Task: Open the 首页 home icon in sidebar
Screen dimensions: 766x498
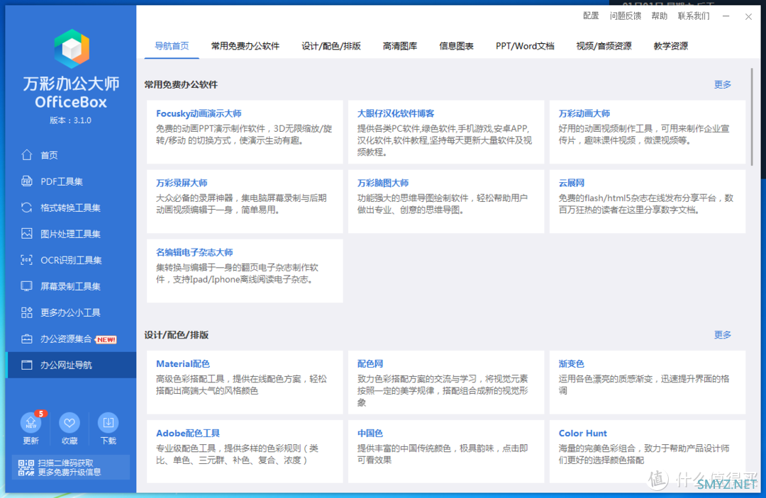Action: click(x=26, y=155)
